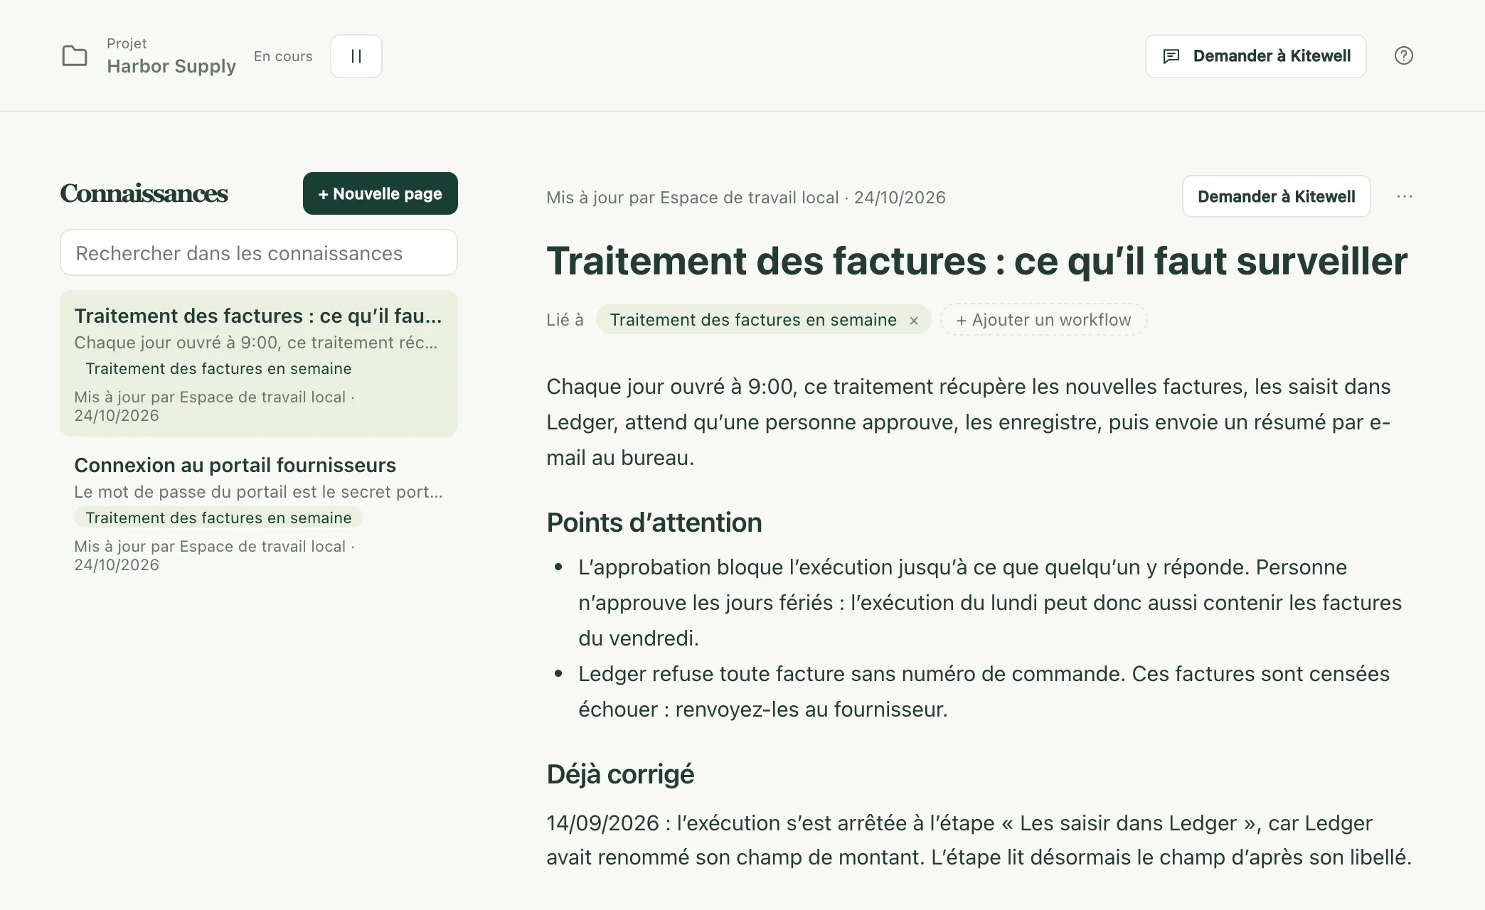The height and width of the screenshot is (910, 1485).
Task: Select the Traitement des factures page card
Action: pos(259,363)
